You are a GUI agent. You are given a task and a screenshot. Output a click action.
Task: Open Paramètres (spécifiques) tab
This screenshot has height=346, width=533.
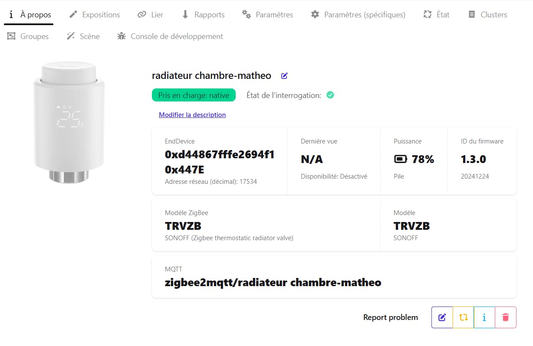[x=358, y=15]
